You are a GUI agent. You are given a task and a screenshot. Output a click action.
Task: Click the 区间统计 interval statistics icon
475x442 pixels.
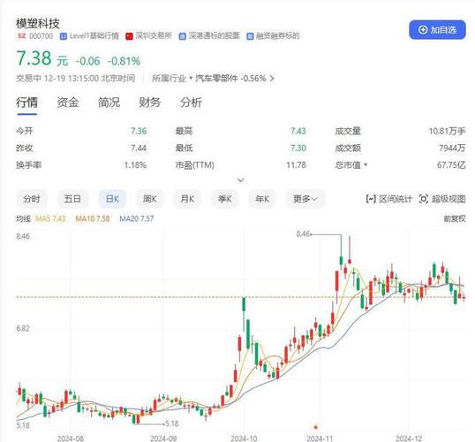point(371,199)
